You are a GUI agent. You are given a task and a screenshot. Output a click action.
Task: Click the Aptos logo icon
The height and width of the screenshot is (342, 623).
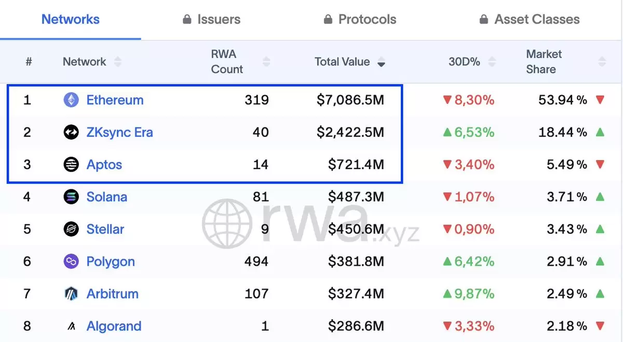71,165
